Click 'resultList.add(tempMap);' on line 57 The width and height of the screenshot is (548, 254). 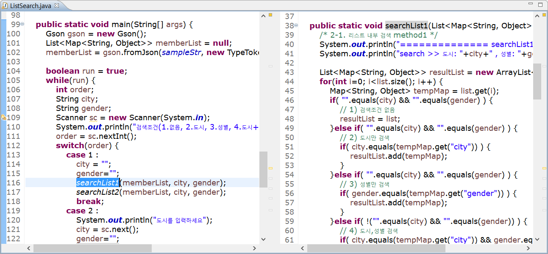coord(398,202)
